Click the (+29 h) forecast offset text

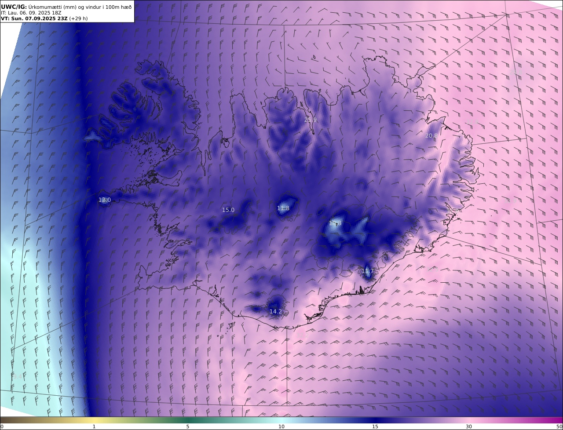click(78, 18)
